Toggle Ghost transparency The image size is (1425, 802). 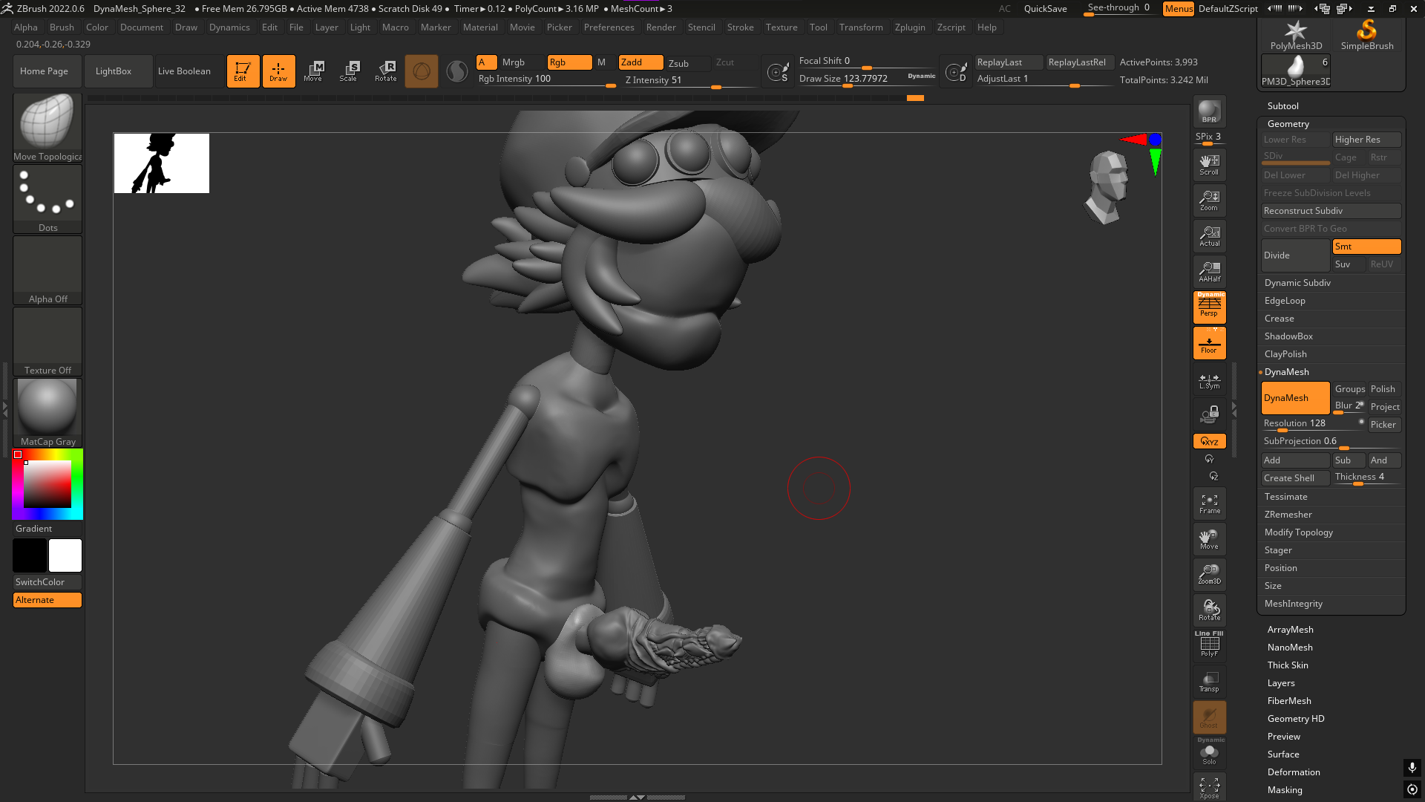point(1209,717)
